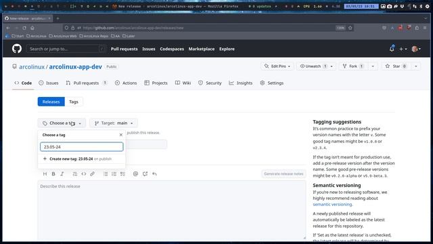This screenshot has width=433, height=244.
Task: Open the Target: main branch dropdown
Action: tap(114, 123)
